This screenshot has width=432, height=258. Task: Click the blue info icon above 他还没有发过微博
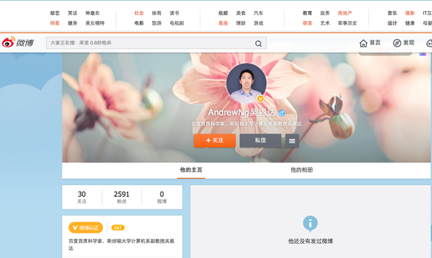310,223
